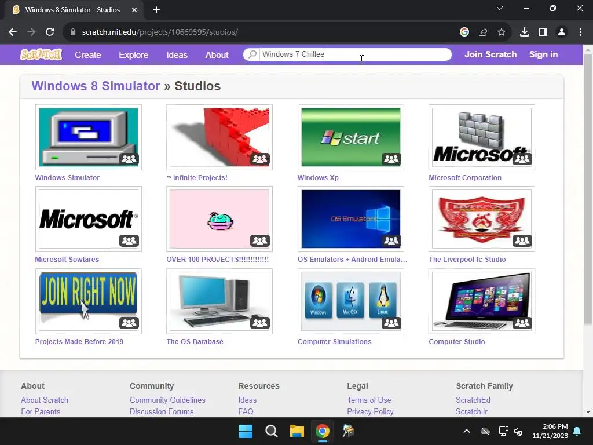Click the browser forward arrow
This screenshot has width=593, height=445.
point(31,32)
